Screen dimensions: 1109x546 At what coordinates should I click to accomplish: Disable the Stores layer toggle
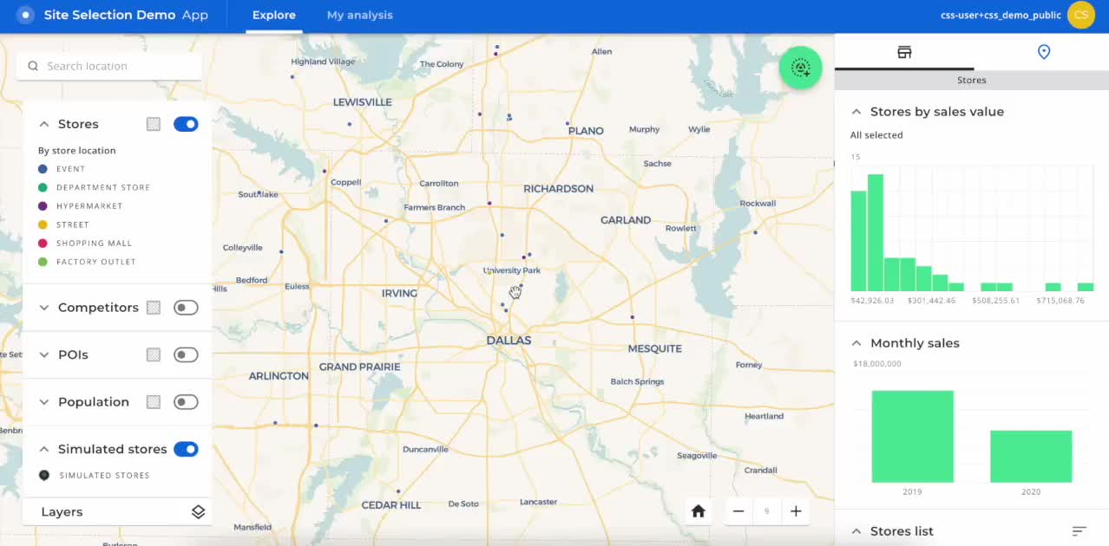[185, 124]
